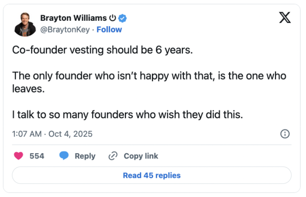Click the chain link icon
Screen dimensions: 306x197
pos(113,156)
